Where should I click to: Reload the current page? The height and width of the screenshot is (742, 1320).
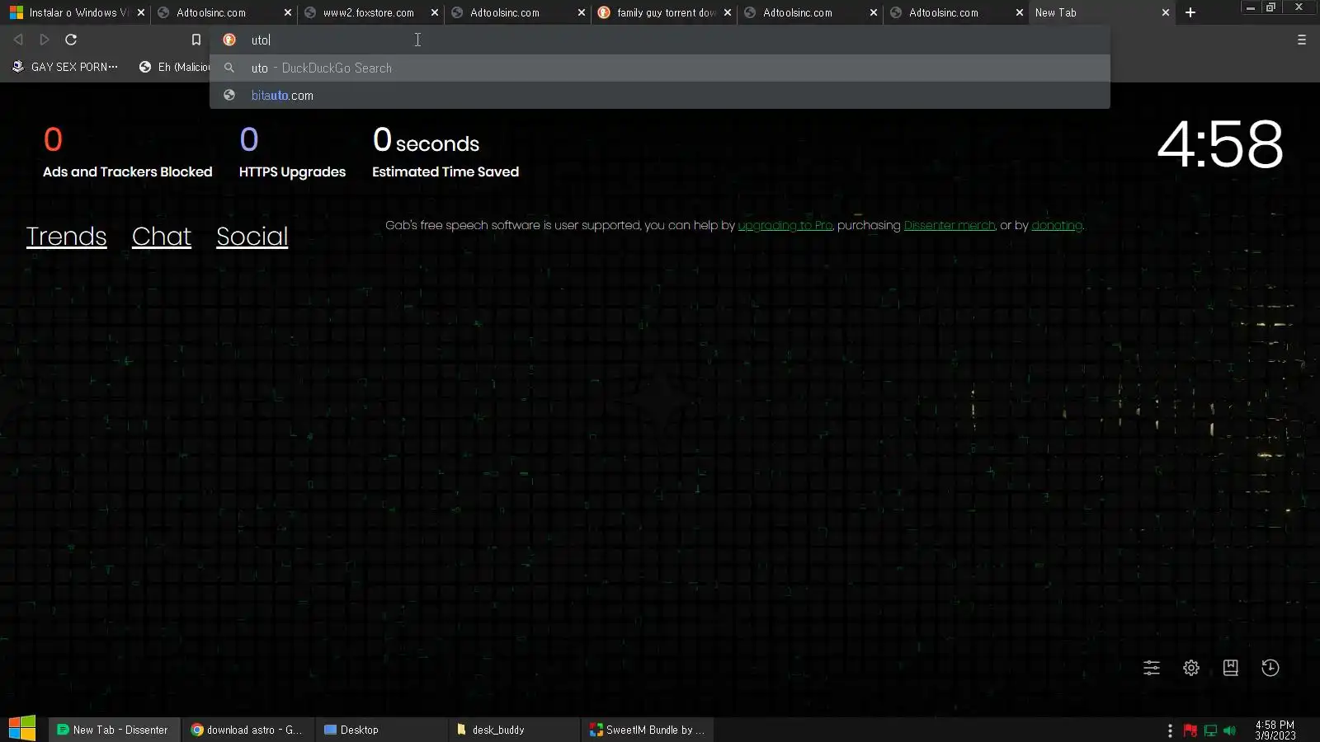coord(71,40)
